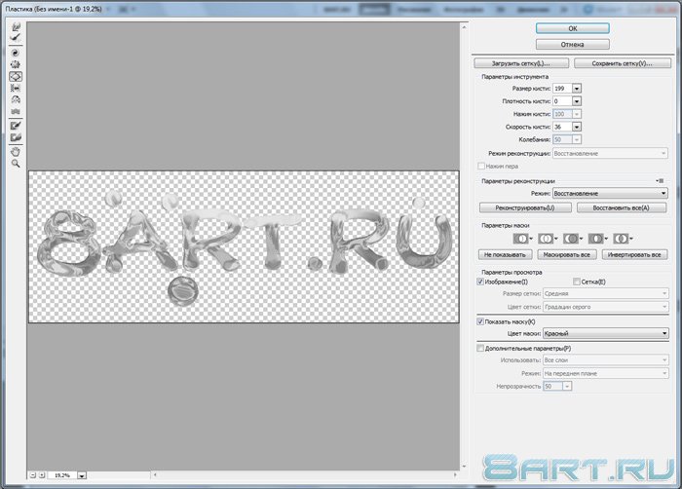Click the Replace Selection mask icon
Image resolution: width=682 pixels, height=489 pixels.
pos(522,239)
